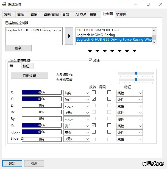Open Slider 1 特征 dropdown 线性
The image size is (167, 169).
[x=129, y=132]
